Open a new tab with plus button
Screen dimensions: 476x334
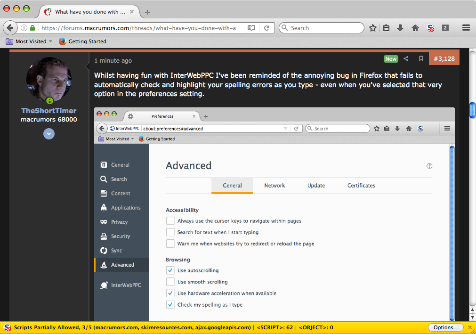tap(147, 12)
